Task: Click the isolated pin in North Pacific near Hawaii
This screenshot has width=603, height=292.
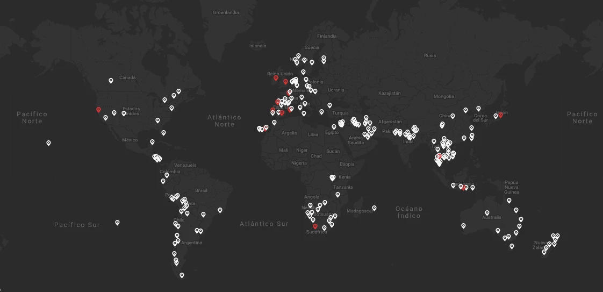Action: pos(49,143)
